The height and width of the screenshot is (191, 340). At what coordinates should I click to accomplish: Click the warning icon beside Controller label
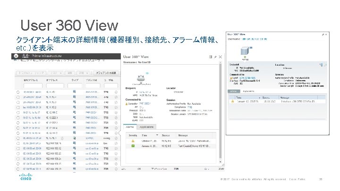(x=127, y=104)
